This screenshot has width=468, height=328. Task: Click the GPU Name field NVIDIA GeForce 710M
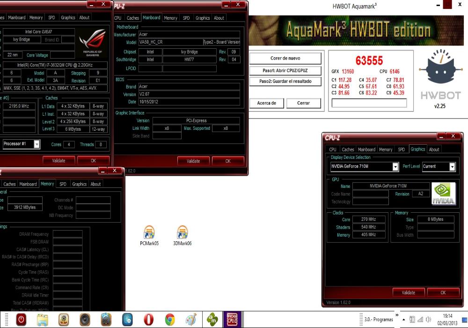pyautogui.click(x=391, y=186)
